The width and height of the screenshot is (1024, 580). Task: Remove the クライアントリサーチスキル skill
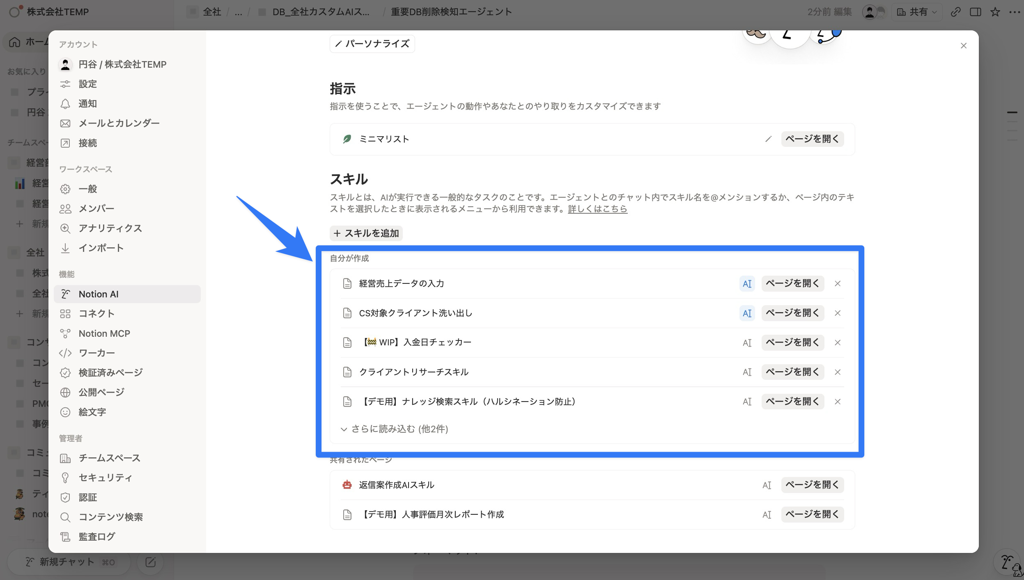[838, 372]
